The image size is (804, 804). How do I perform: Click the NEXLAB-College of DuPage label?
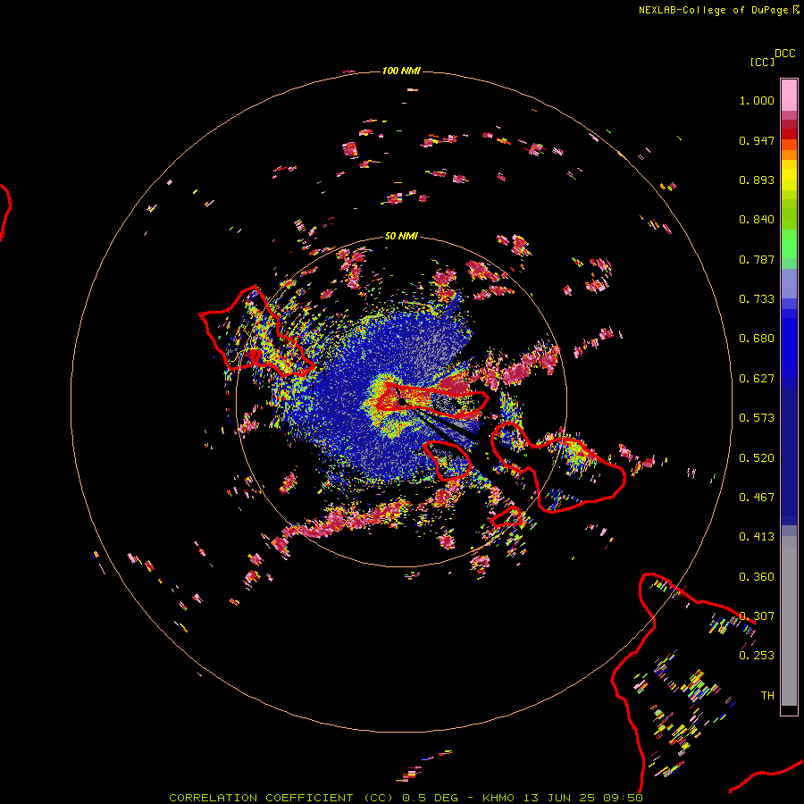tap(713, 10)
